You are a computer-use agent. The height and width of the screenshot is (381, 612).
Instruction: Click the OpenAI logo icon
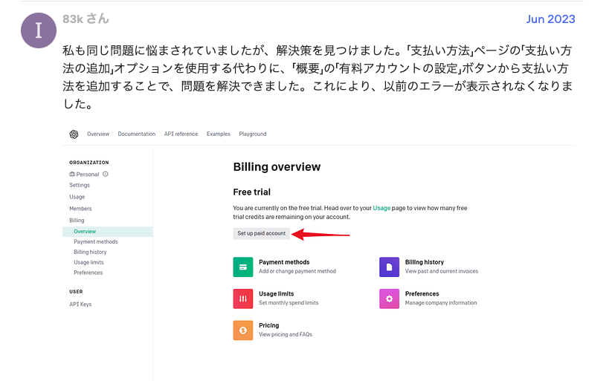click(x=74, y=134)
